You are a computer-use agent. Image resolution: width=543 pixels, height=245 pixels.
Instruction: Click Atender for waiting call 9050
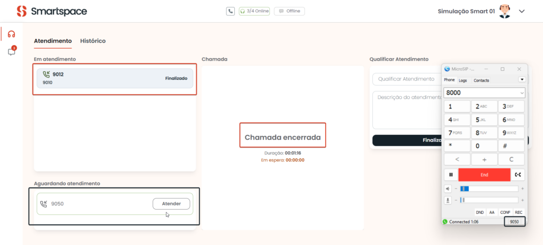(171, 204)
